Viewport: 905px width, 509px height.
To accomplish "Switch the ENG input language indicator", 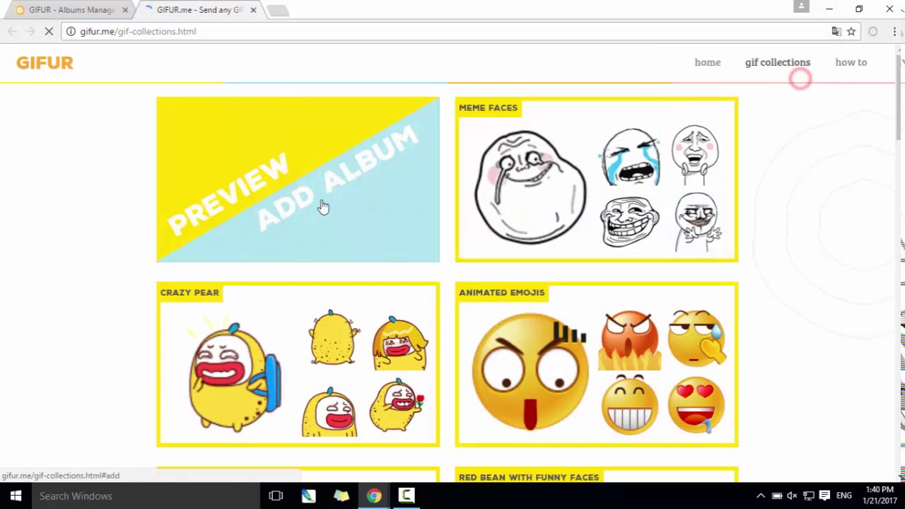I will [x=843, y=496].
